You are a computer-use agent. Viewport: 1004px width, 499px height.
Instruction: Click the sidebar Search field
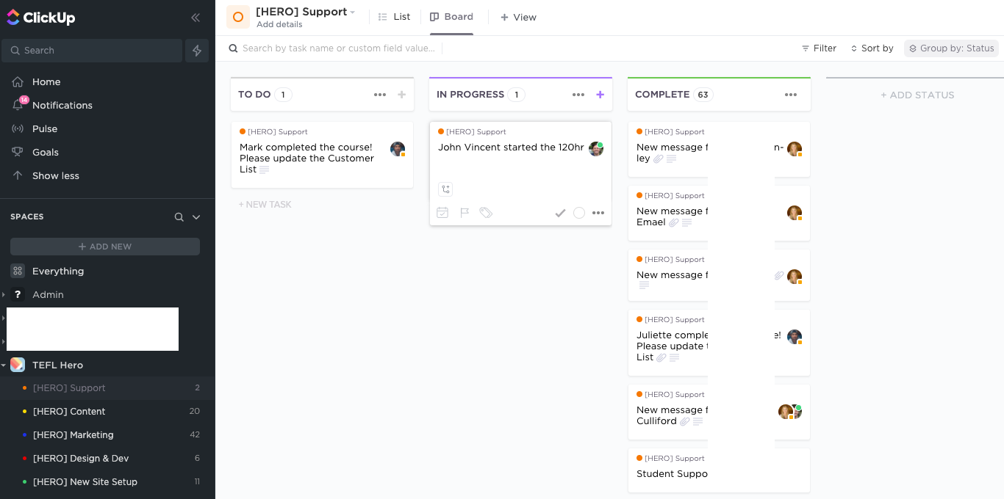92,51
